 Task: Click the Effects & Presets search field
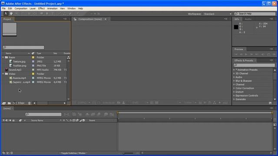click(254, 65)
